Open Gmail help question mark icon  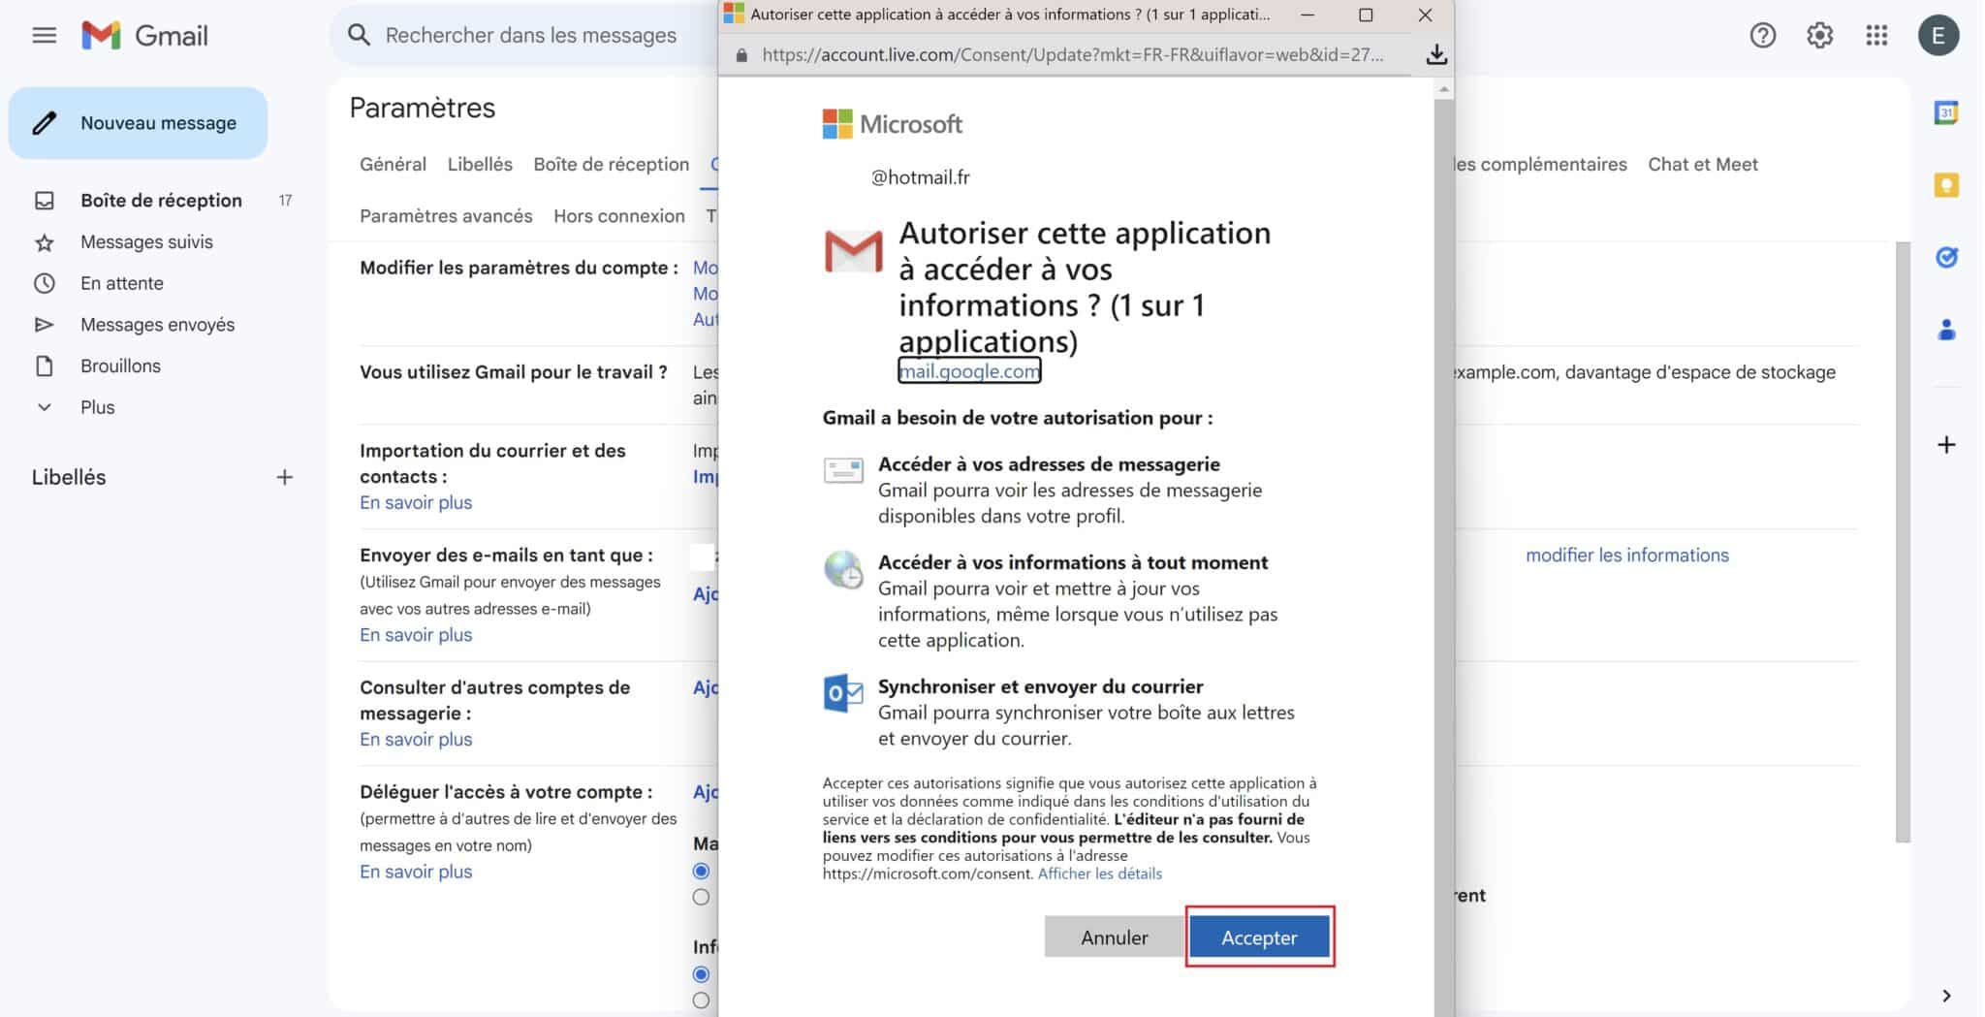click(1762, 36)
